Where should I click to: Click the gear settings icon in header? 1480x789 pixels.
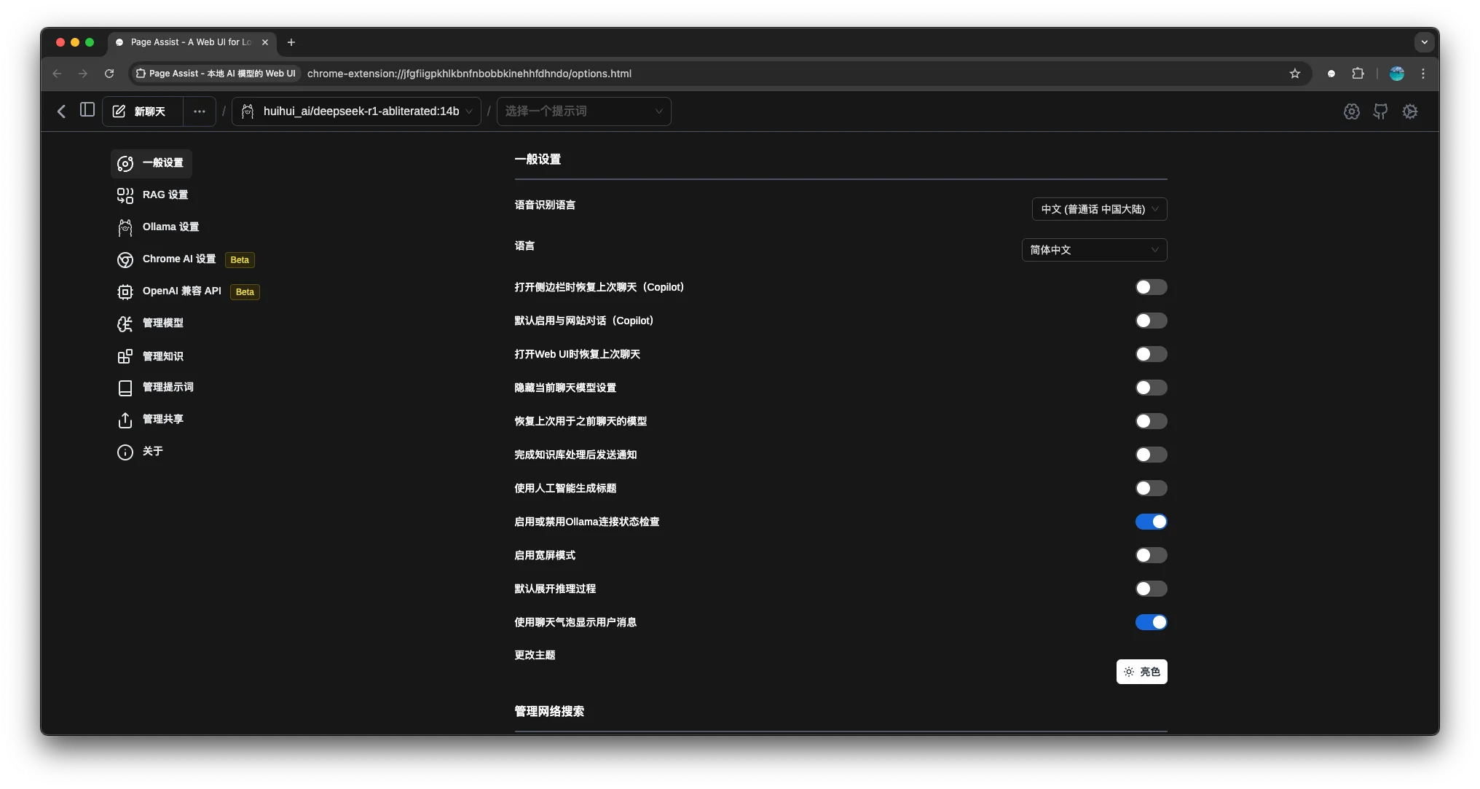[1410, 111]
